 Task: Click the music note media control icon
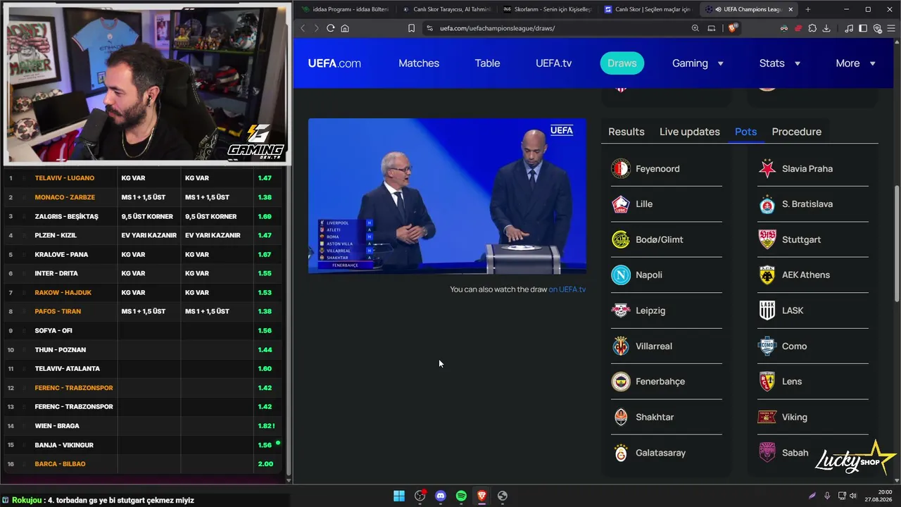[849, 28]
